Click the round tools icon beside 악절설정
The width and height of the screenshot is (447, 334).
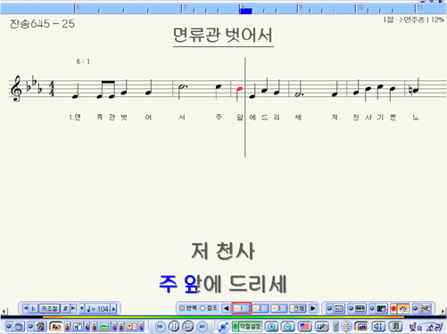[x=223, y=327]
